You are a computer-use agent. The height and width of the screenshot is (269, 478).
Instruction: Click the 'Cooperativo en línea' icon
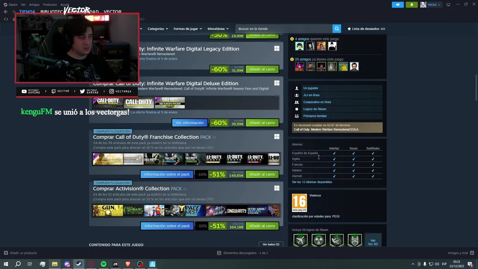point(297,102)
